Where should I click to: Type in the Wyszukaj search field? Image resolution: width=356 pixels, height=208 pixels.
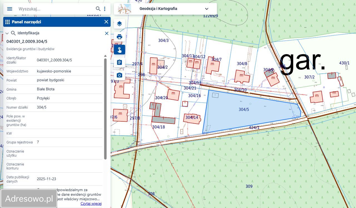[x=56, y=9]
